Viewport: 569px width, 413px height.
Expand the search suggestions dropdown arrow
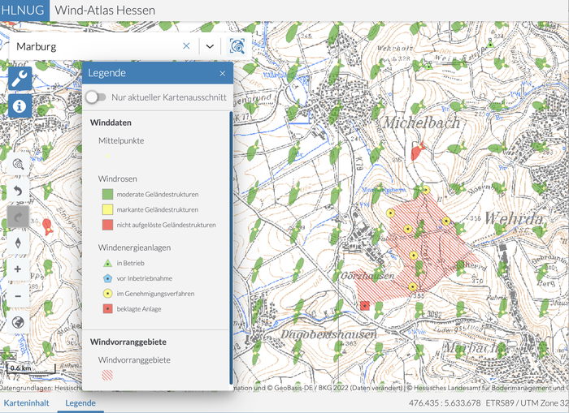tap(210, 46)
